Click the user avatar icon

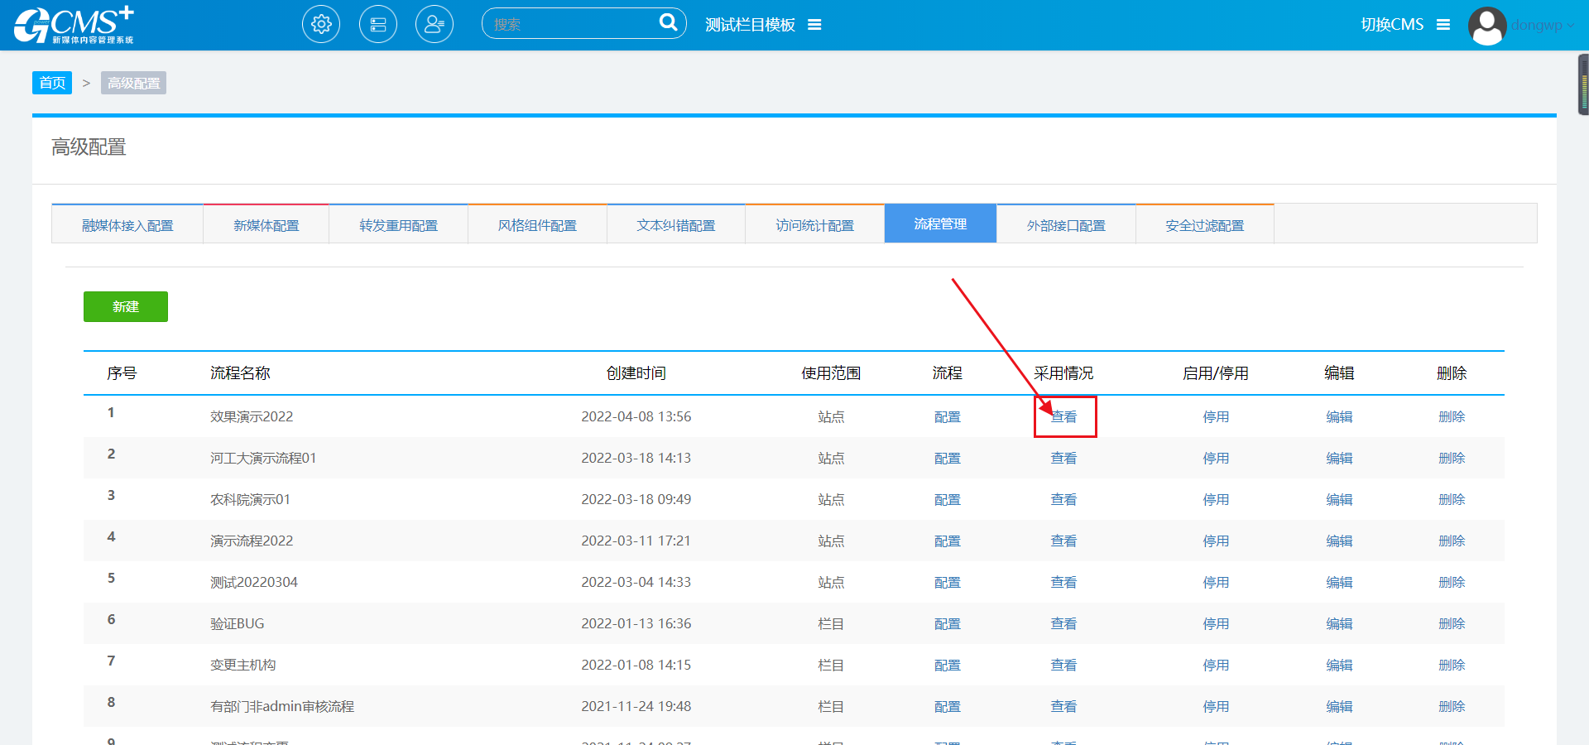1487,26
